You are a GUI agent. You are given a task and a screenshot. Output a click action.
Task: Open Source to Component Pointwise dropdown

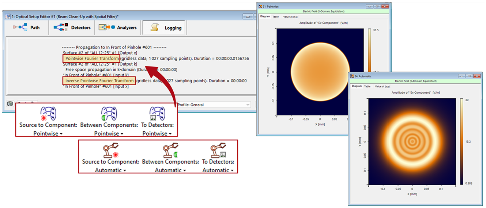click(x=48, y=134)
